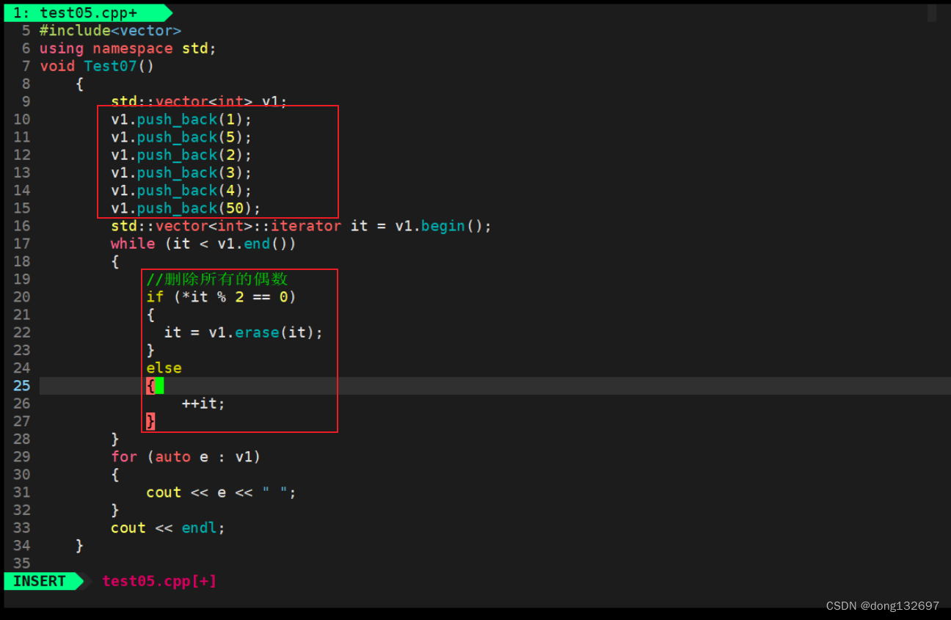Click line number 35 in gutter
The width and height of the screenshot is (951, 620).
pos(22,563)
